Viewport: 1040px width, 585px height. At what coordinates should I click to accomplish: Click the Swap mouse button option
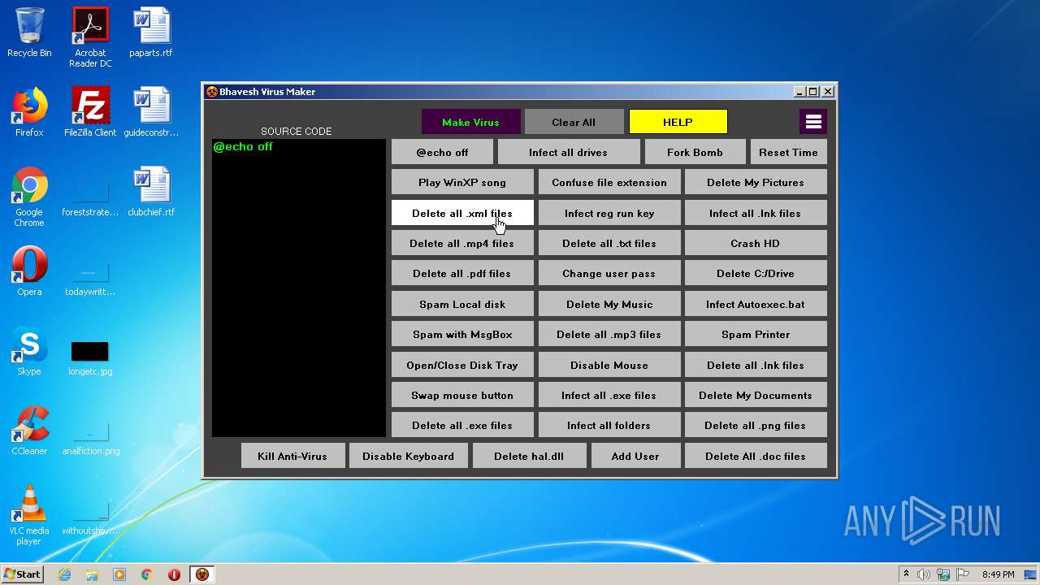tap(462, 395)
